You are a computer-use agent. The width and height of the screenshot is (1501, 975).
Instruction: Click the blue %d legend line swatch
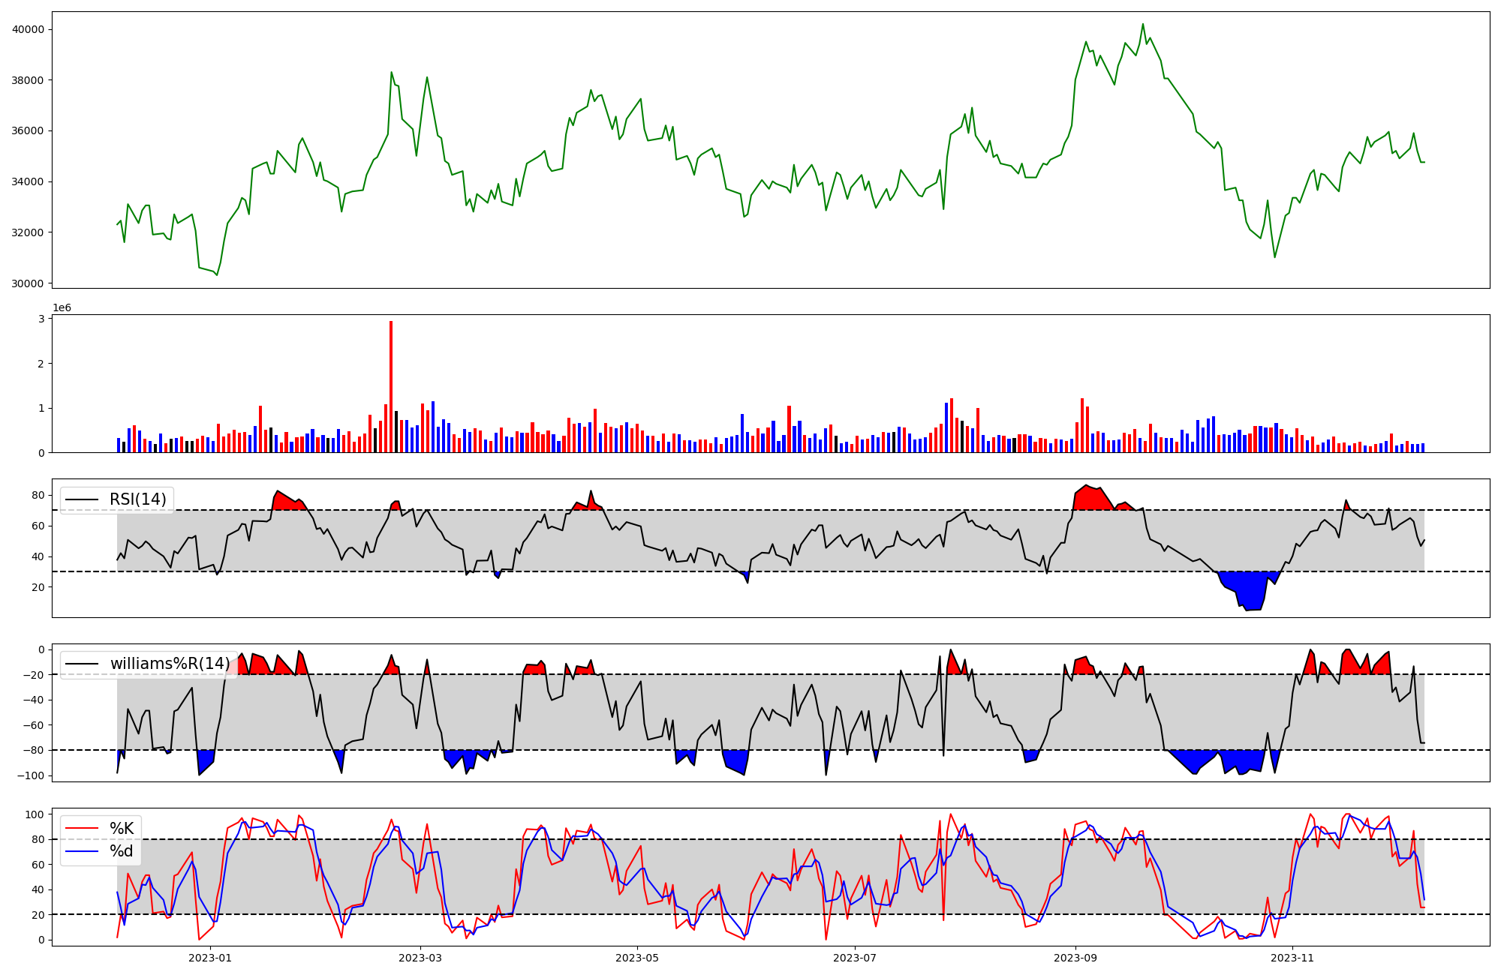(x=83, y=851)
